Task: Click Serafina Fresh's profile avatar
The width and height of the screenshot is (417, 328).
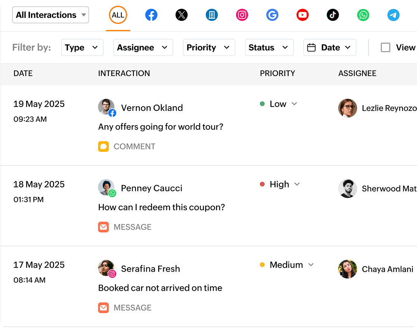Action: tap(107, 268)
